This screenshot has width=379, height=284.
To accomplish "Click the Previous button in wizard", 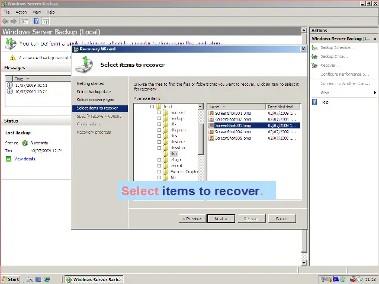I will tap(192, 219).
